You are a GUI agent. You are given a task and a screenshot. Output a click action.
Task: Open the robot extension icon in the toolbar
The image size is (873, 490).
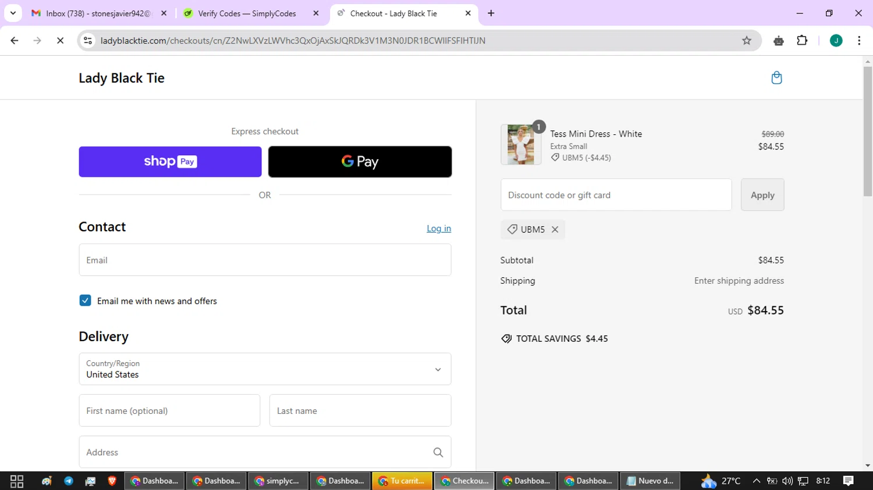click(779, 41)
